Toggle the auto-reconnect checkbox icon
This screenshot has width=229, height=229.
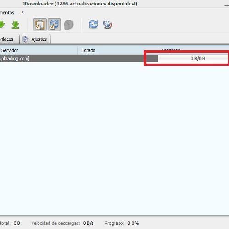[55, 25]
